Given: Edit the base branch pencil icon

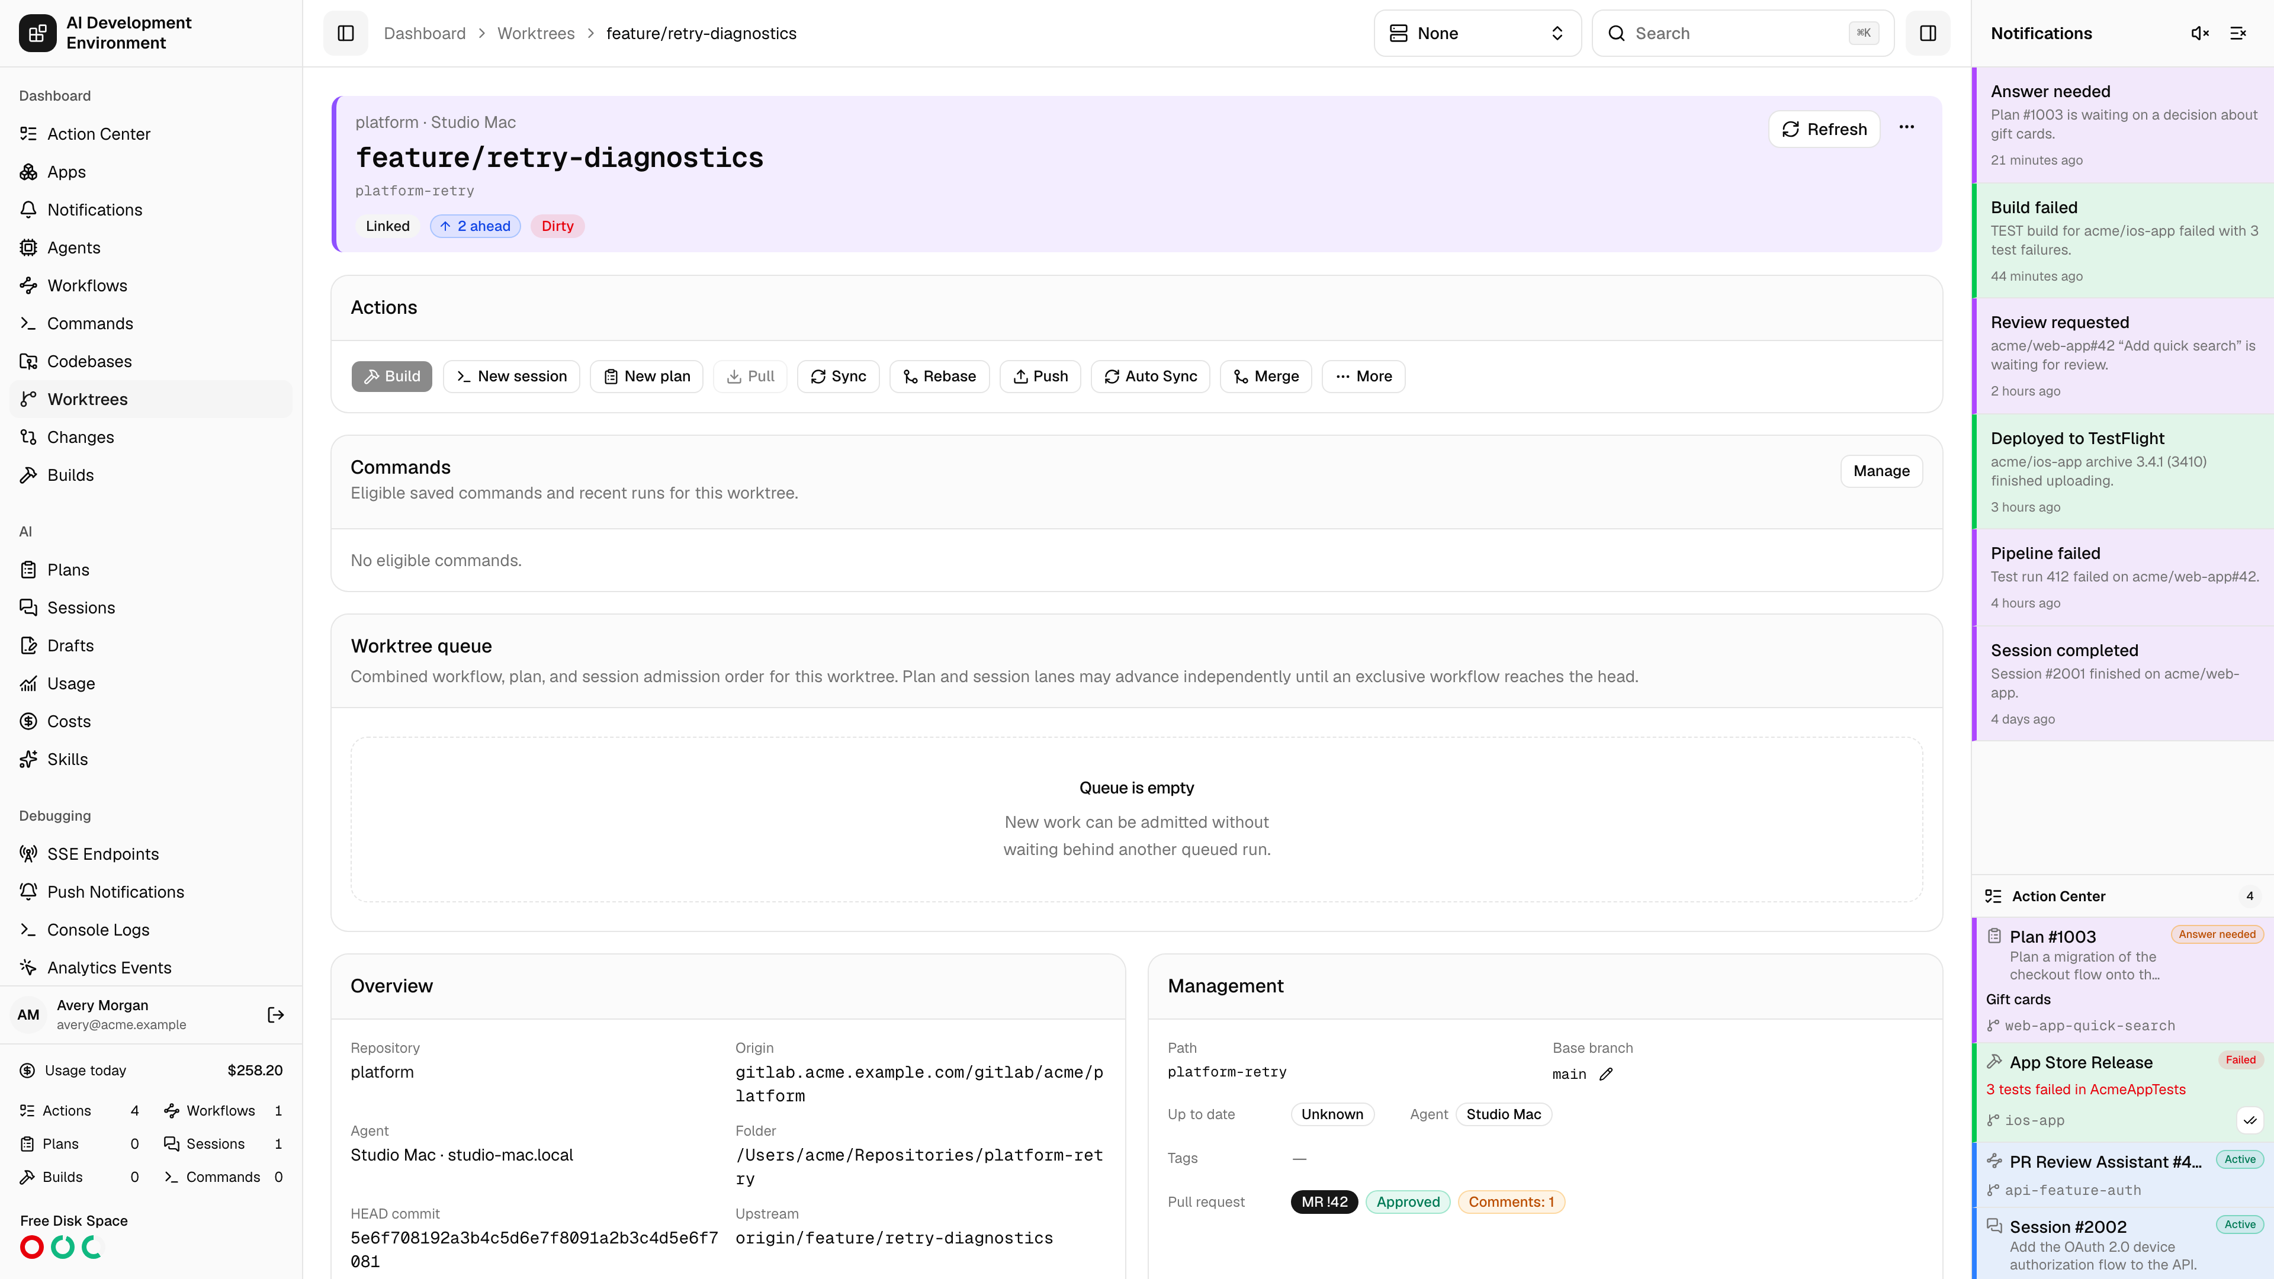Looking at the screenshot, I should (x=1606, y=1074).
